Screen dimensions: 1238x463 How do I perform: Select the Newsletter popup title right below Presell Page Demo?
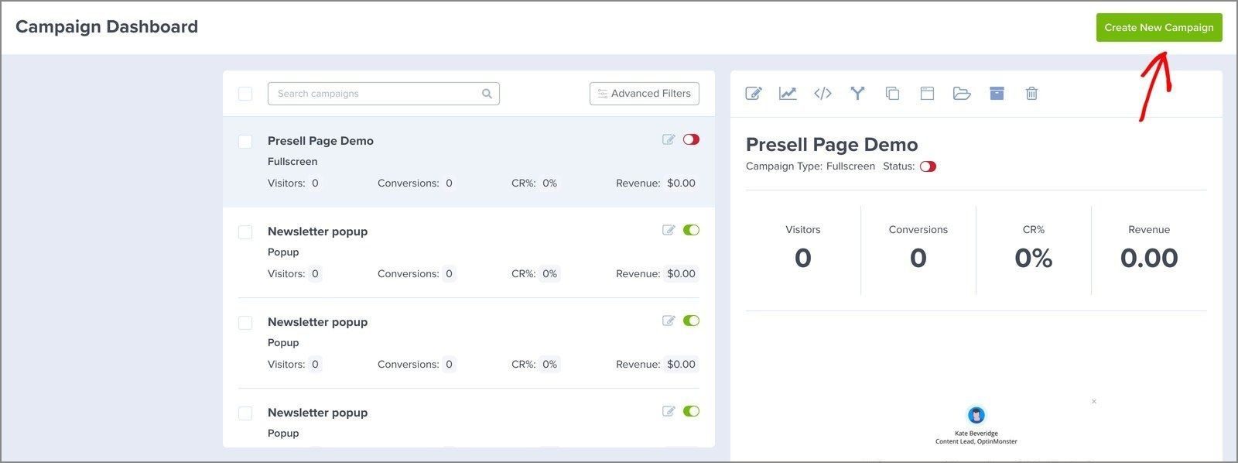point(317,231)
